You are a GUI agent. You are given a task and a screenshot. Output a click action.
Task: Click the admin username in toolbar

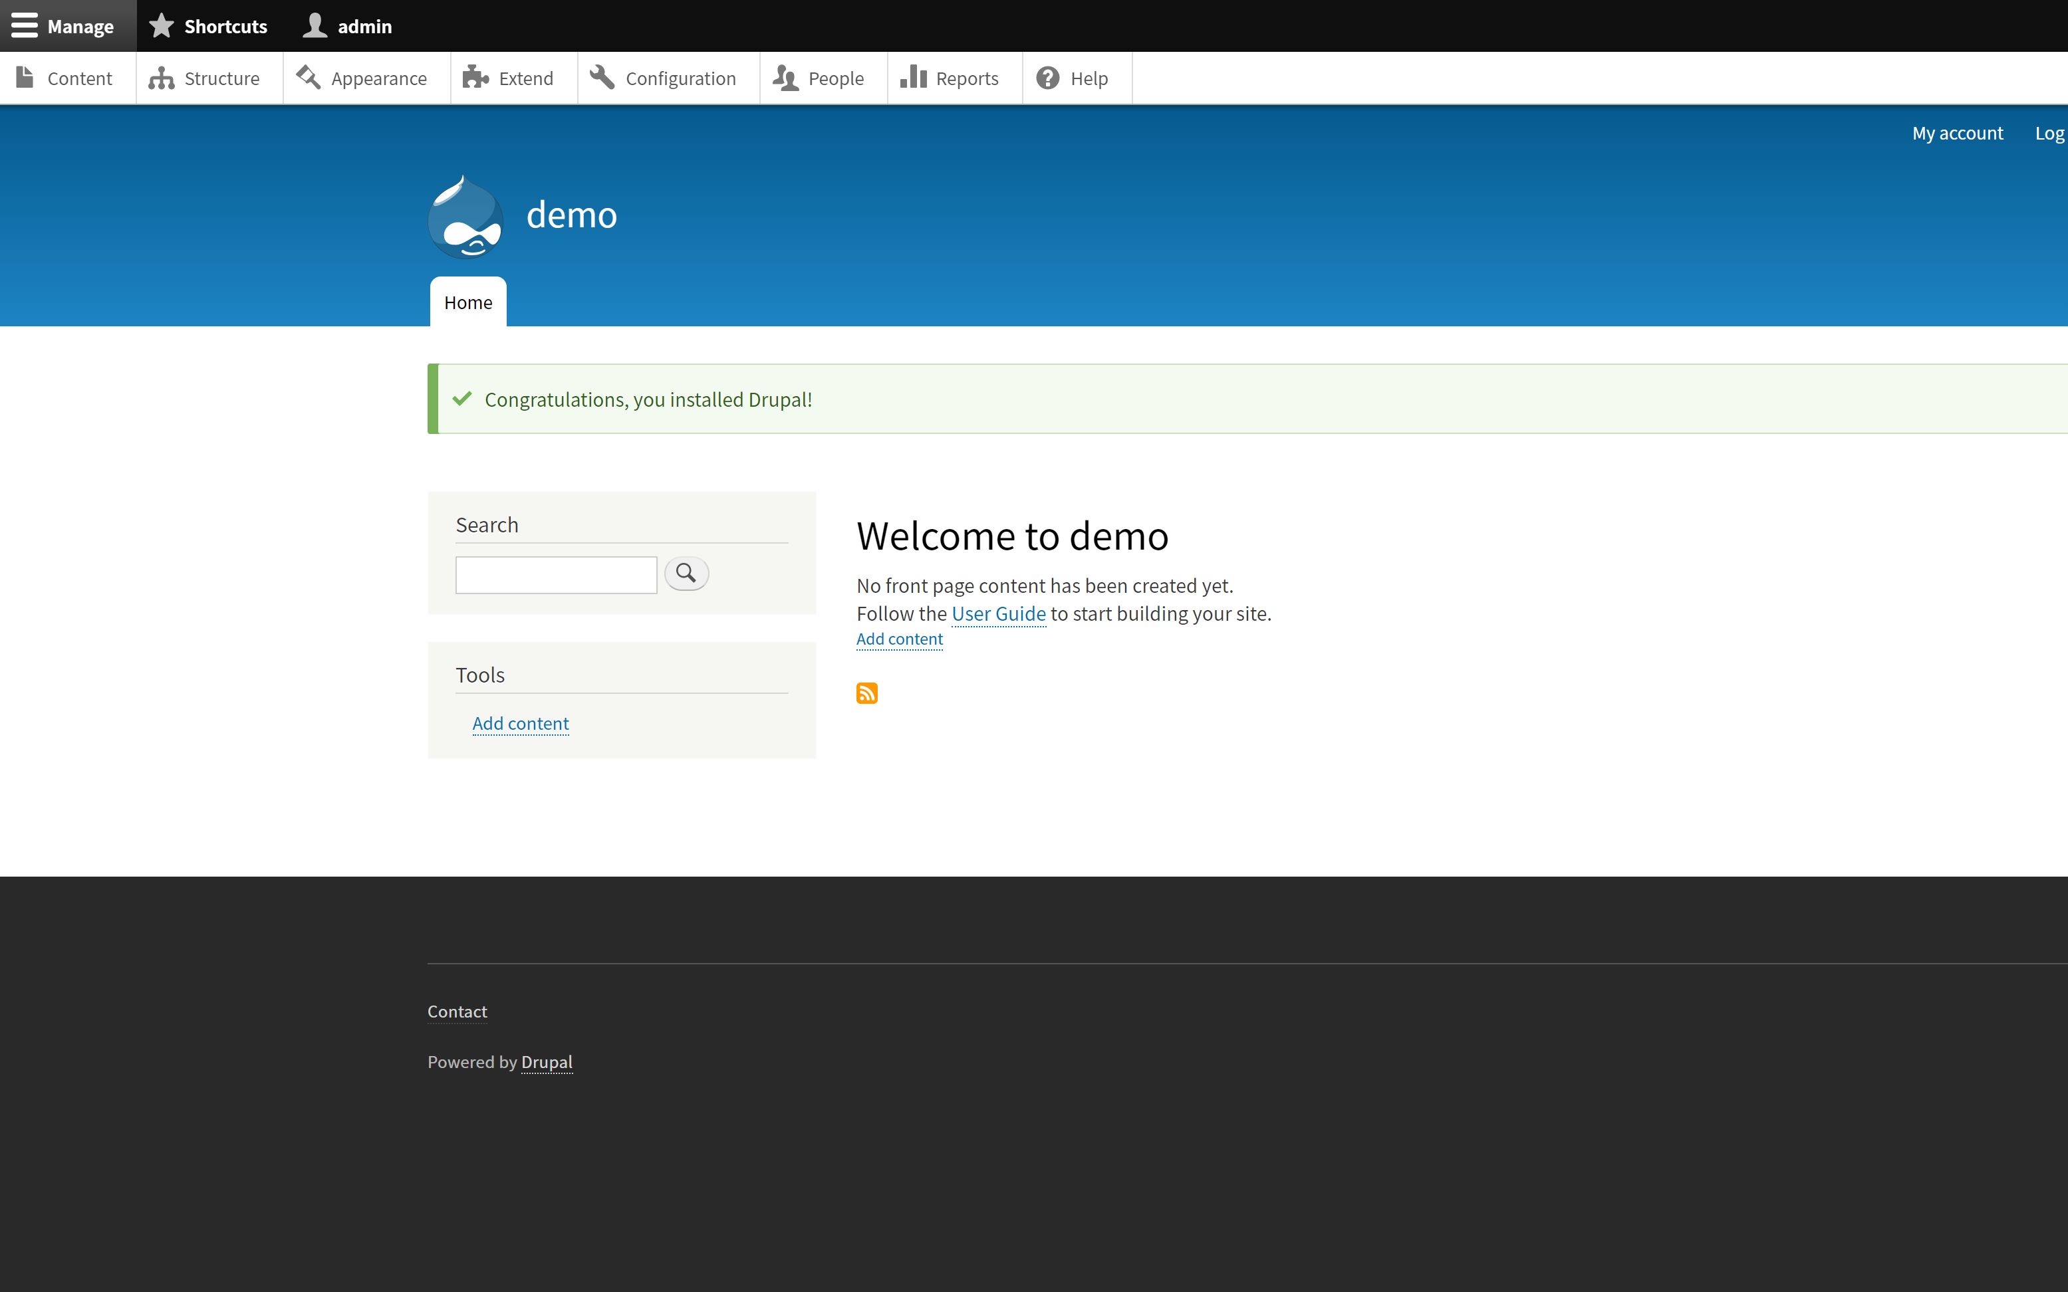(365, 27)
